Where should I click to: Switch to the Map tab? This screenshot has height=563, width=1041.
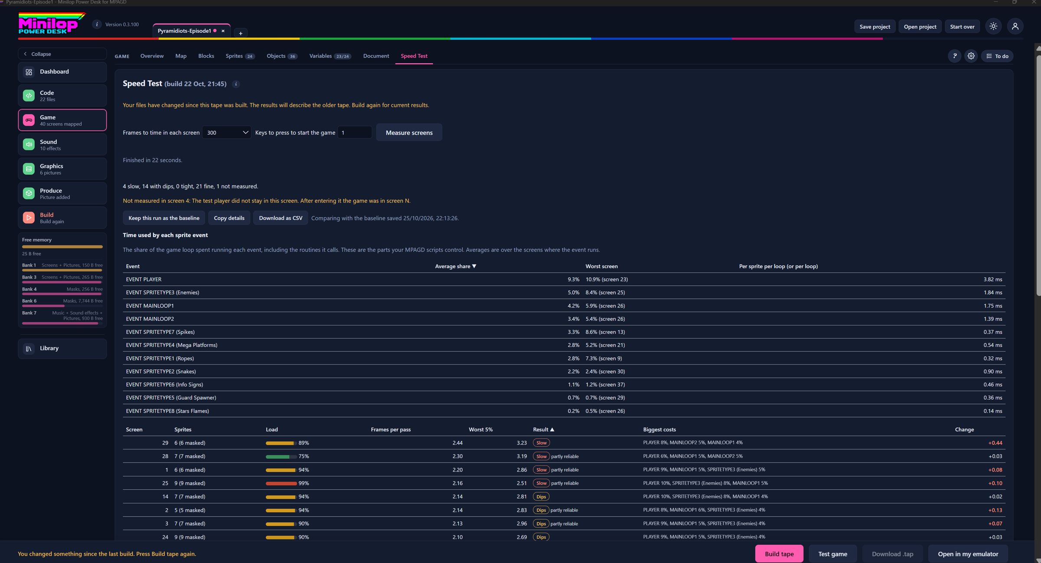pos(181,56)
